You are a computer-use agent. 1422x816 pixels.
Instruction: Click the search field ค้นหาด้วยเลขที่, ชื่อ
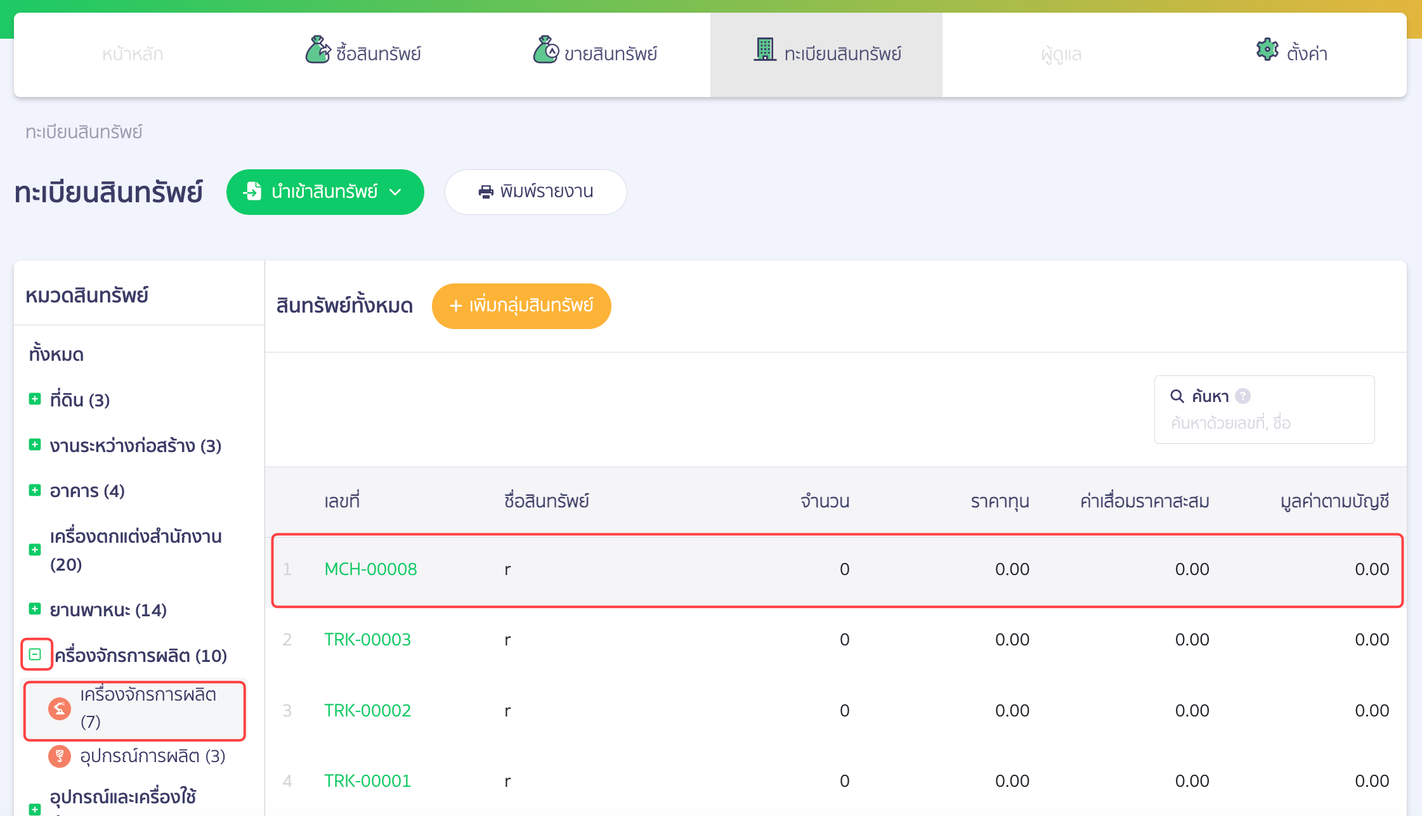(1264, 423)
